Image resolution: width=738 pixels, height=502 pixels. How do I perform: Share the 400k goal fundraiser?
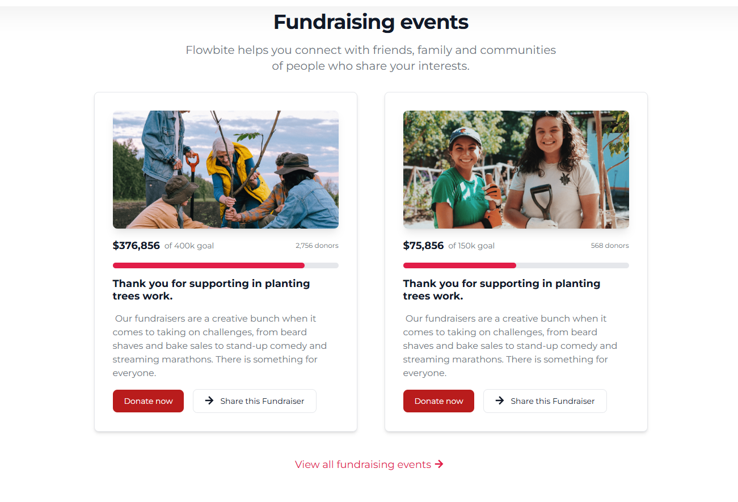(255, 401)
